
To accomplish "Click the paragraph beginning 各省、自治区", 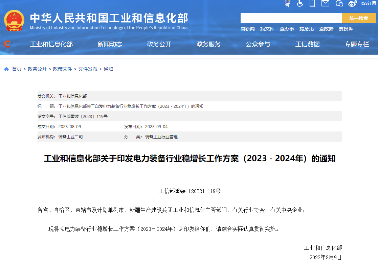I will (x=172, y=210).
